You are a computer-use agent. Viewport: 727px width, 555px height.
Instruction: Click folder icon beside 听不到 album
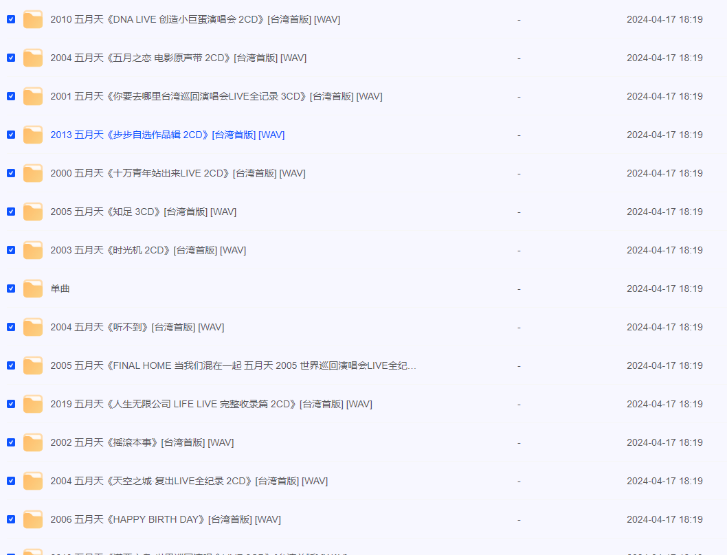click(33, 328)
